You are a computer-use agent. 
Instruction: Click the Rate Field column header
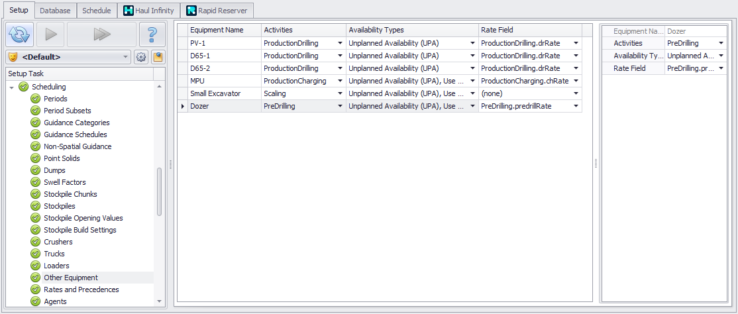(530, 30)
